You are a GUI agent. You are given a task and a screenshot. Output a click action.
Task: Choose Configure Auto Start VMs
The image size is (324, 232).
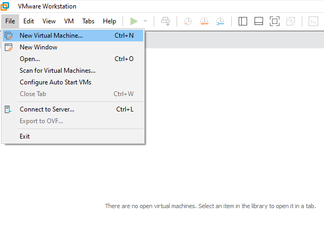[73, 82]
